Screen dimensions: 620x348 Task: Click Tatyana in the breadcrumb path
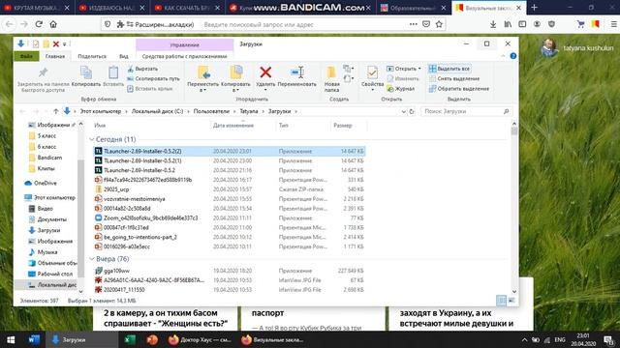tap(249, 112)
